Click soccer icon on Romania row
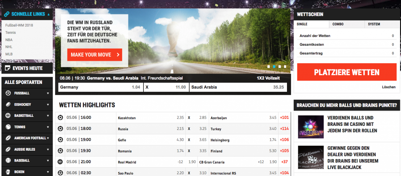401x176 pixels. (x=60, y=151)
